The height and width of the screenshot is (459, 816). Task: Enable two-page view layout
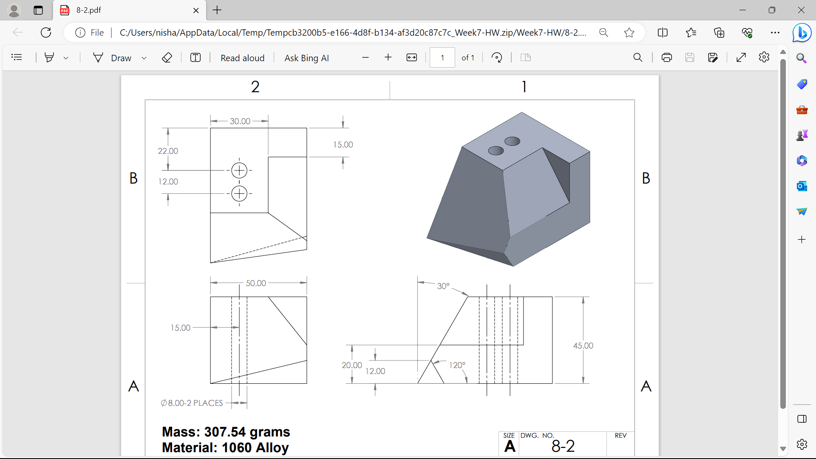point(526,57)
